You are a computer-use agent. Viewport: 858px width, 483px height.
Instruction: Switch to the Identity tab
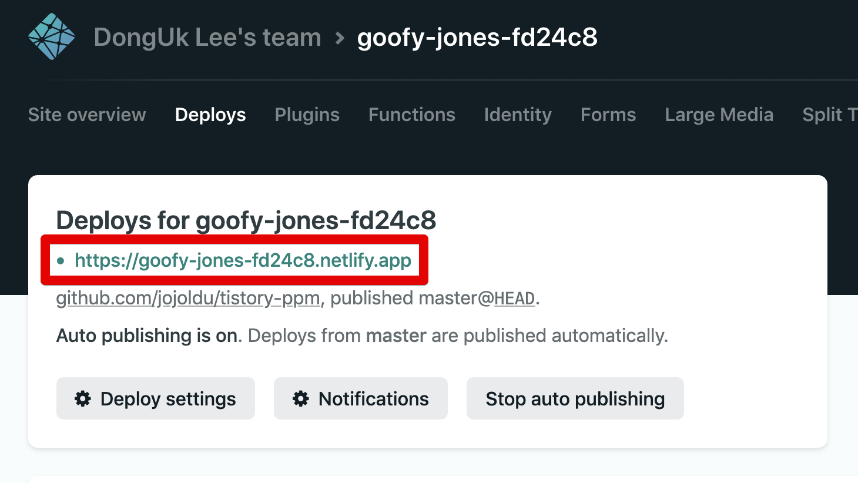(x=518, y=115)
